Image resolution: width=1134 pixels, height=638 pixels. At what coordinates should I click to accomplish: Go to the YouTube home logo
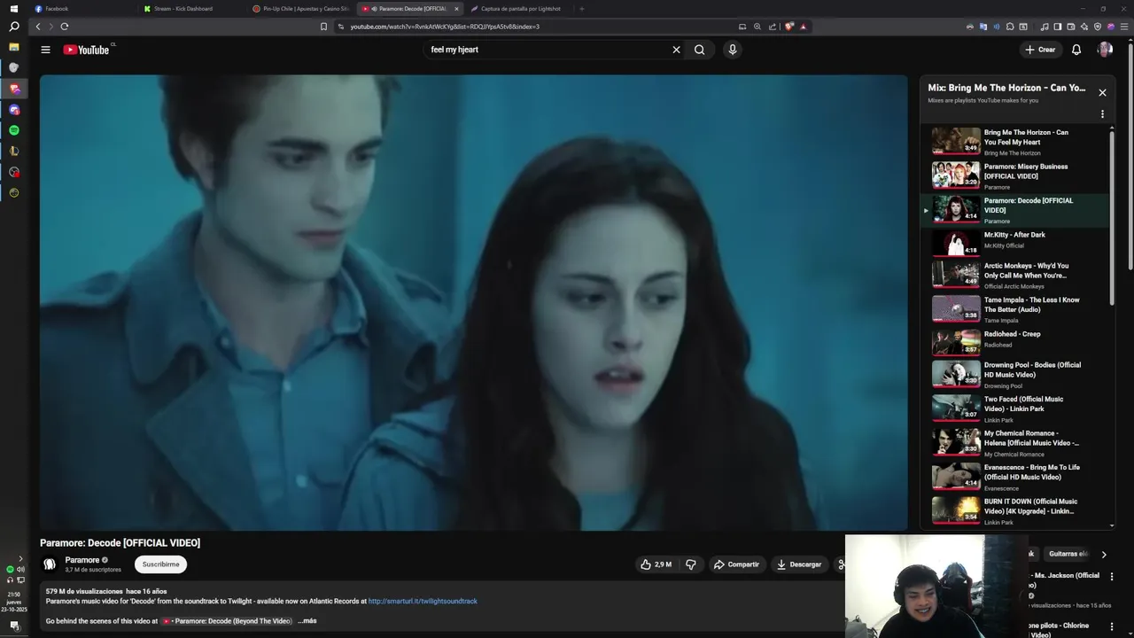click(86, 50)
